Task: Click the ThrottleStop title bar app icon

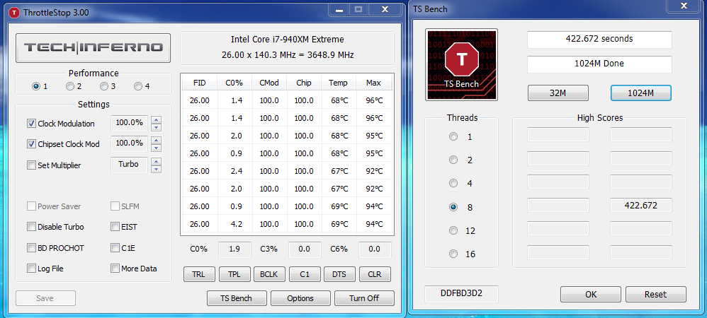Action: coord(14,13)
